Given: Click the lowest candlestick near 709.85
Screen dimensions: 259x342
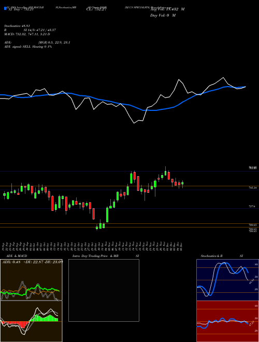Looking at the screenshot, I should coord(97,227).
